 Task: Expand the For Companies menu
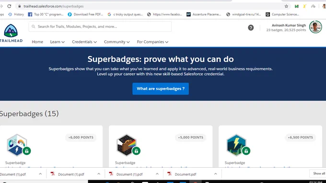152,42
